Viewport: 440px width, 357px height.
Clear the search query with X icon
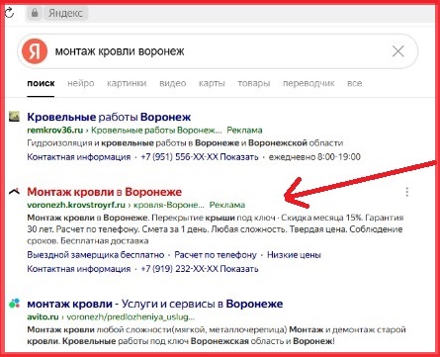click(x=398, y=51)
